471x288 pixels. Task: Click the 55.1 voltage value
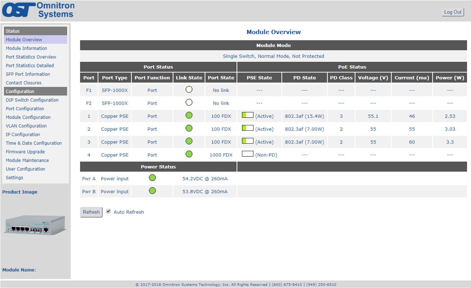[x=373, y=116]
